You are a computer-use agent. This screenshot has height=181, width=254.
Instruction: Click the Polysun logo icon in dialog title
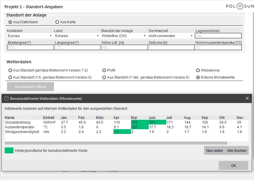point(6,99)
